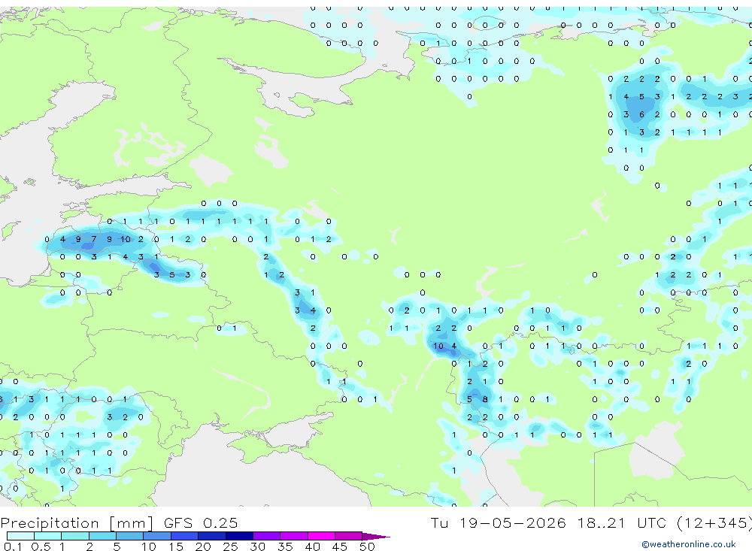Click the '35' legend scale label
This screenshot has height=551, width=752.
pyautogui.click(x=285, y=546)
